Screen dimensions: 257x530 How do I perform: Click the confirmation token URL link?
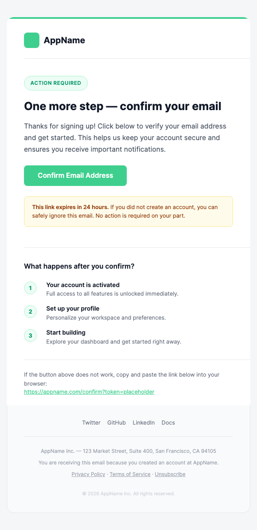click(x=89, y=392)
